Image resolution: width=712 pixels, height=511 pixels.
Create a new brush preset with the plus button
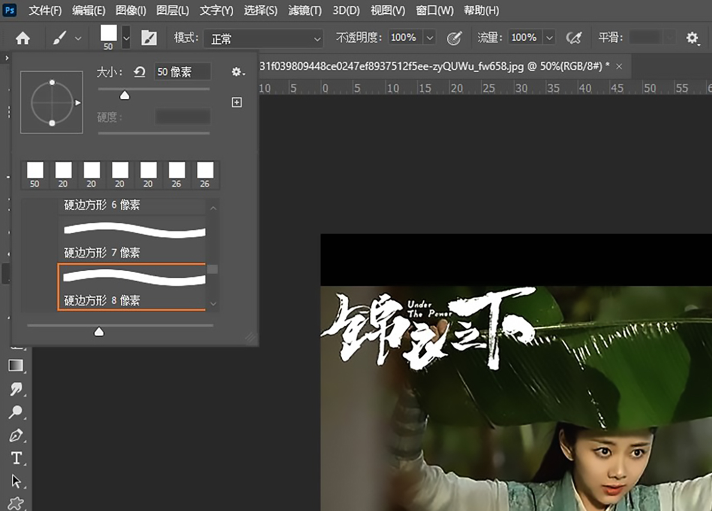click(x=237, y=102)
